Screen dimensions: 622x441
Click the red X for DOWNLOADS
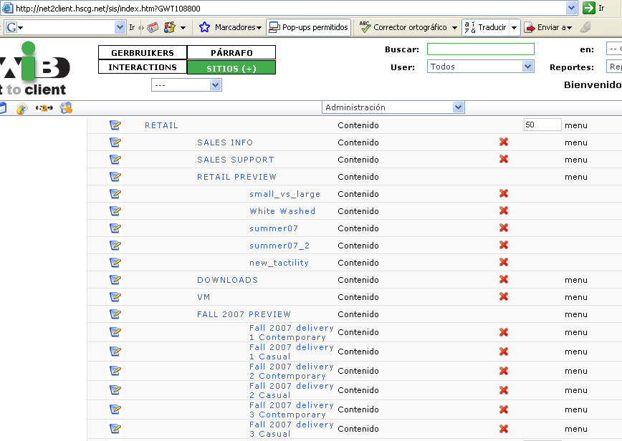(504, 279)
